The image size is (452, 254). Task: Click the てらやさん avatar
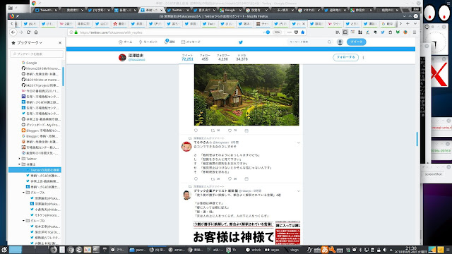(186, 146)
